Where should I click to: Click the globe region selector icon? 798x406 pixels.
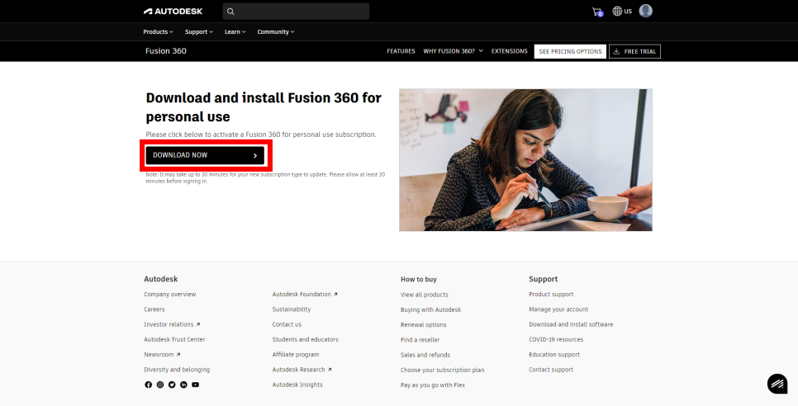[x=617, y=12]
